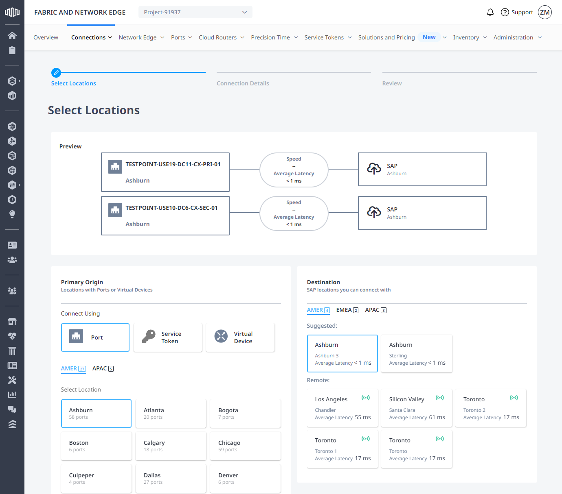Select Ashburn Sterling suggested destination
Image resolution: width=562 pixels, height=494 pixels.
[417, 353]
